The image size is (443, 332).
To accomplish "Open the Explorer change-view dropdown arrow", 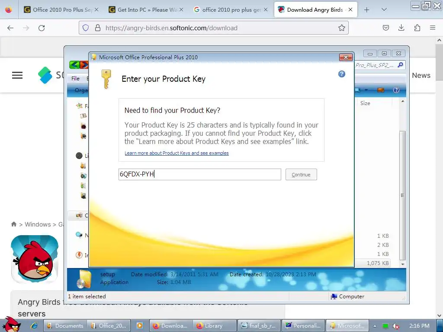I will point(366,90).
